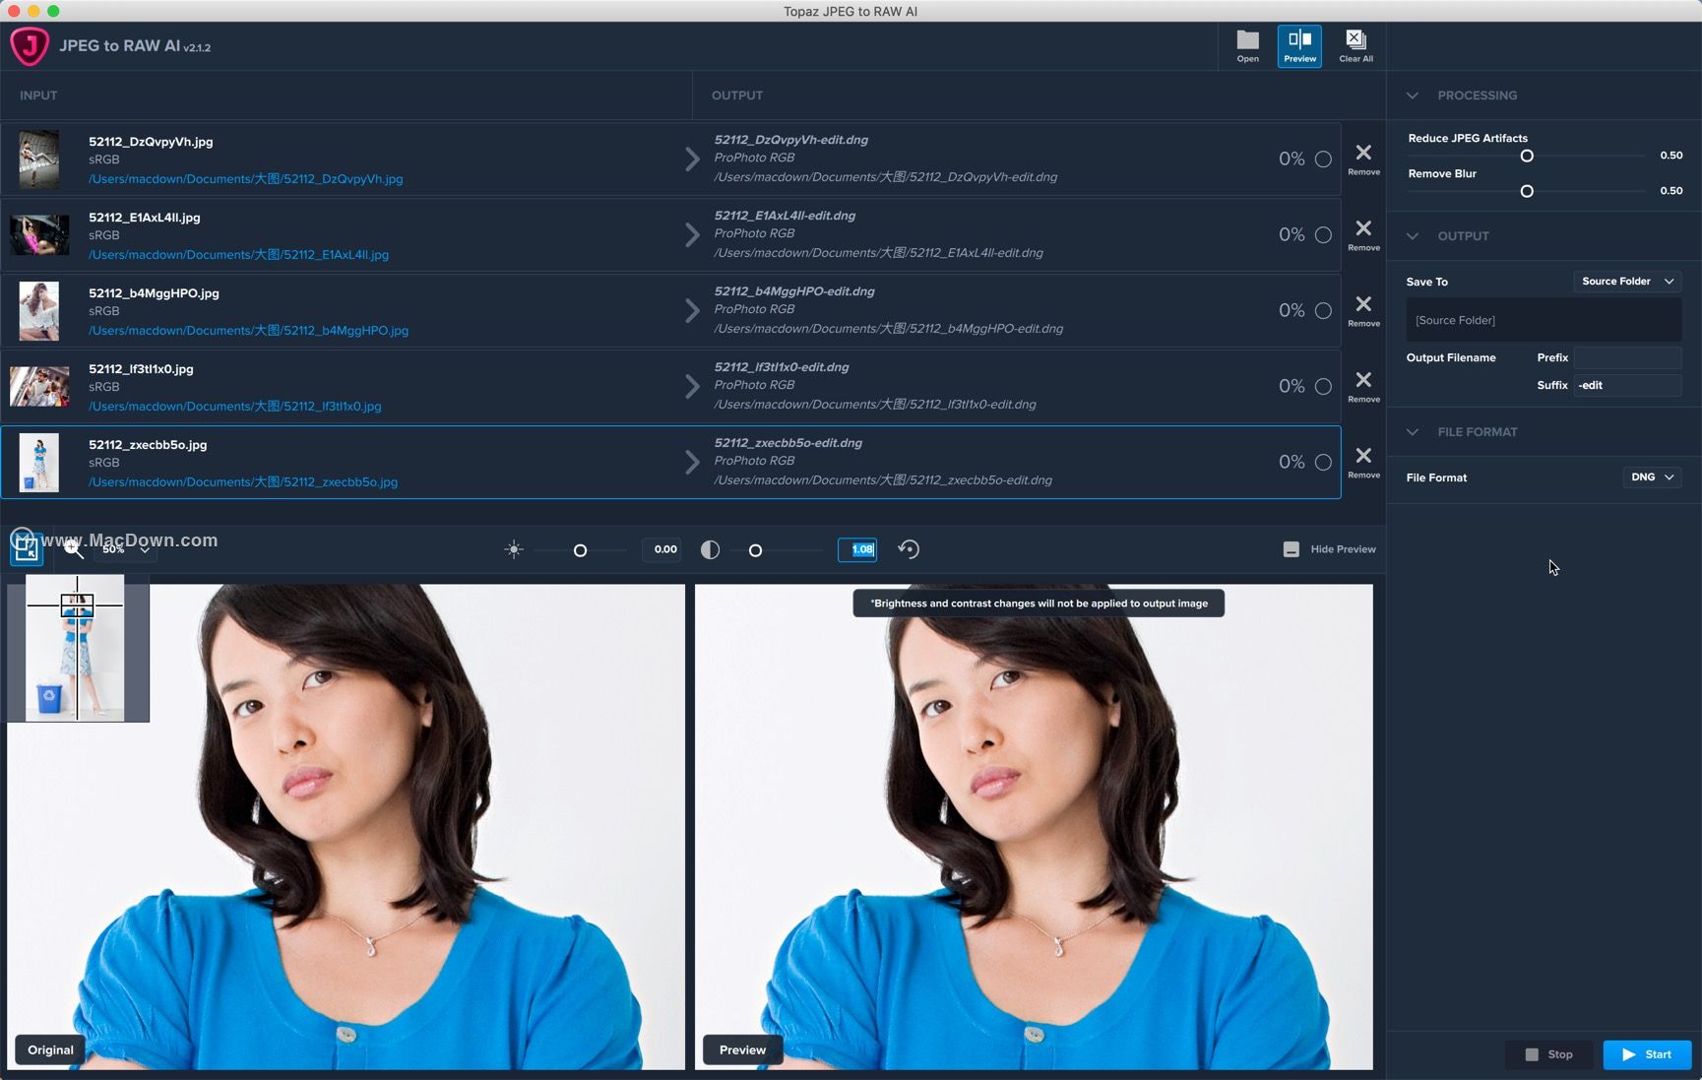Open the Save To Source Folder dropdown
This screenshot has width=1702, height=1080.
click(x=1627, y=282)
